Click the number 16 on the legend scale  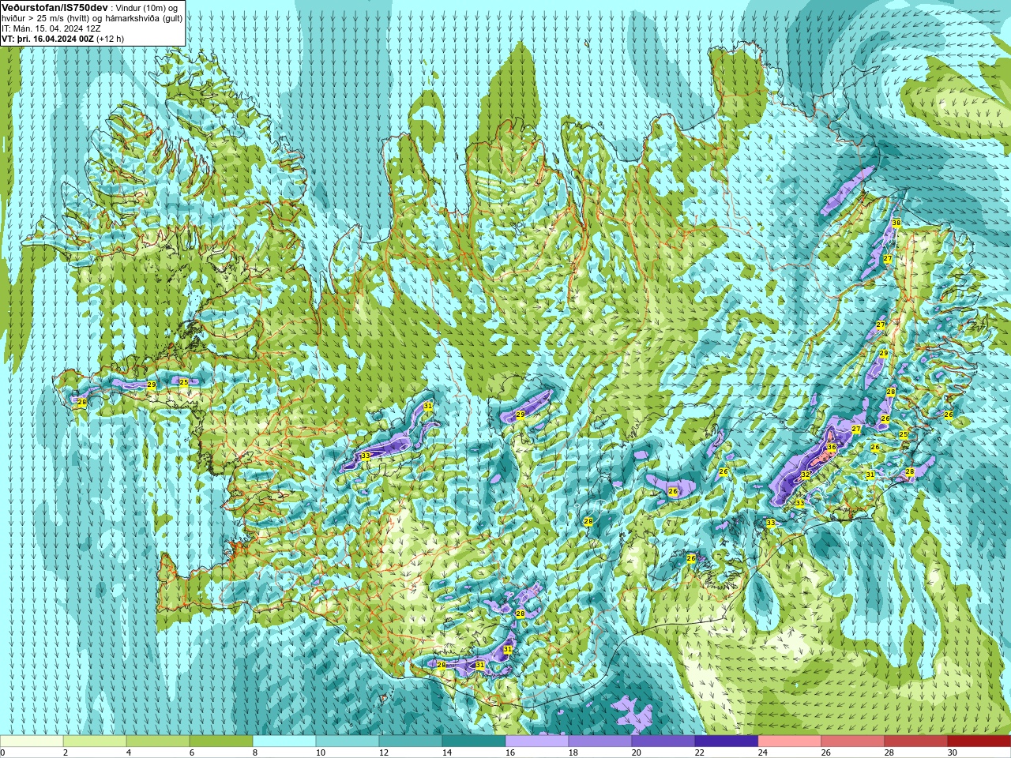pos(510,752)
